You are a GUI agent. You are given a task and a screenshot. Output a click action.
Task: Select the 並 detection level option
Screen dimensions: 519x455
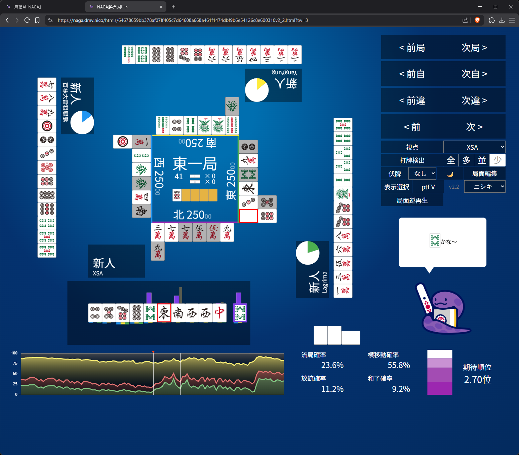[x=482, y=160]
